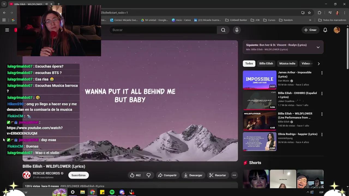Click the Compartir share button

coord(167,175)
